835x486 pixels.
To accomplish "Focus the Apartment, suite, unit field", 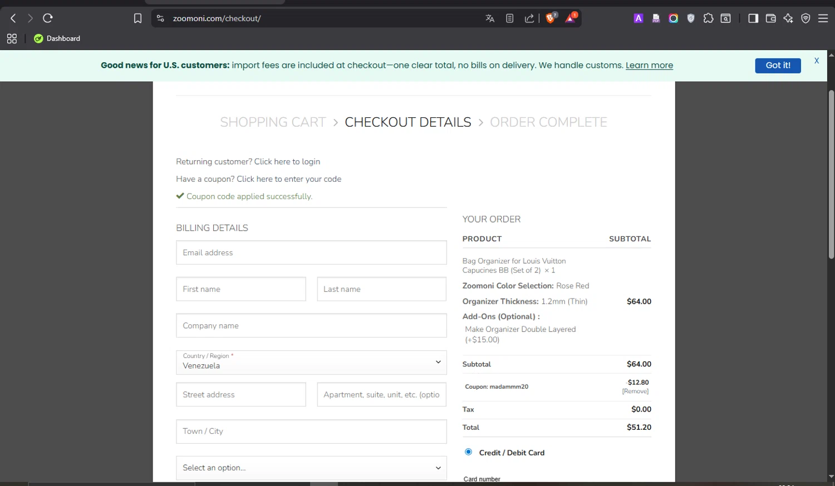I will [381, 395].
